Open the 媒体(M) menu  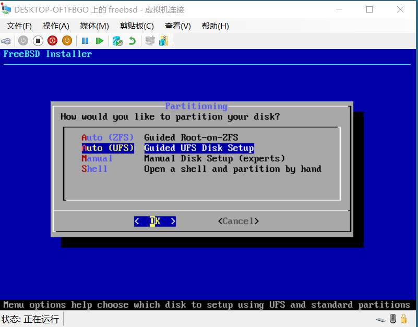point(94,26)
